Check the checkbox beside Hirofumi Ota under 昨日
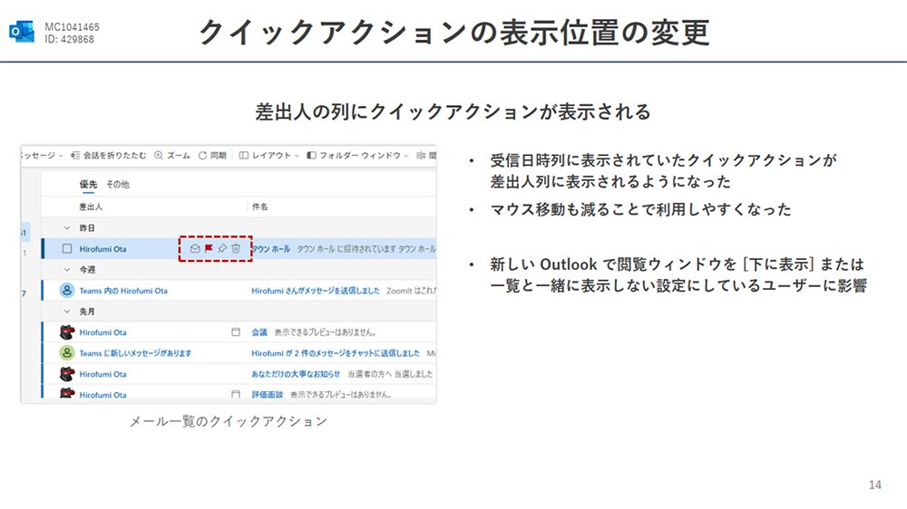 [x=67, y=249]
